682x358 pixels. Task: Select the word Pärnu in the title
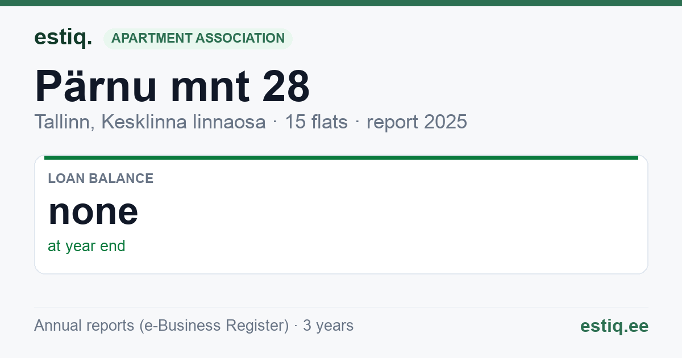[x=96, y=86]
